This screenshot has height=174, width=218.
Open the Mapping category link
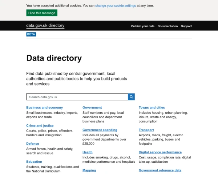(89, 170)
